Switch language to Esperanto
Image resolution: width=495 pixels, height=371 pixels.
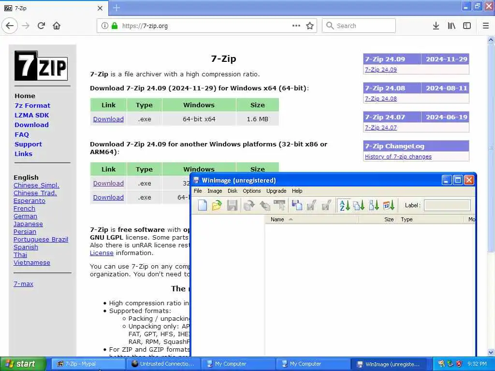click(29, 200)
